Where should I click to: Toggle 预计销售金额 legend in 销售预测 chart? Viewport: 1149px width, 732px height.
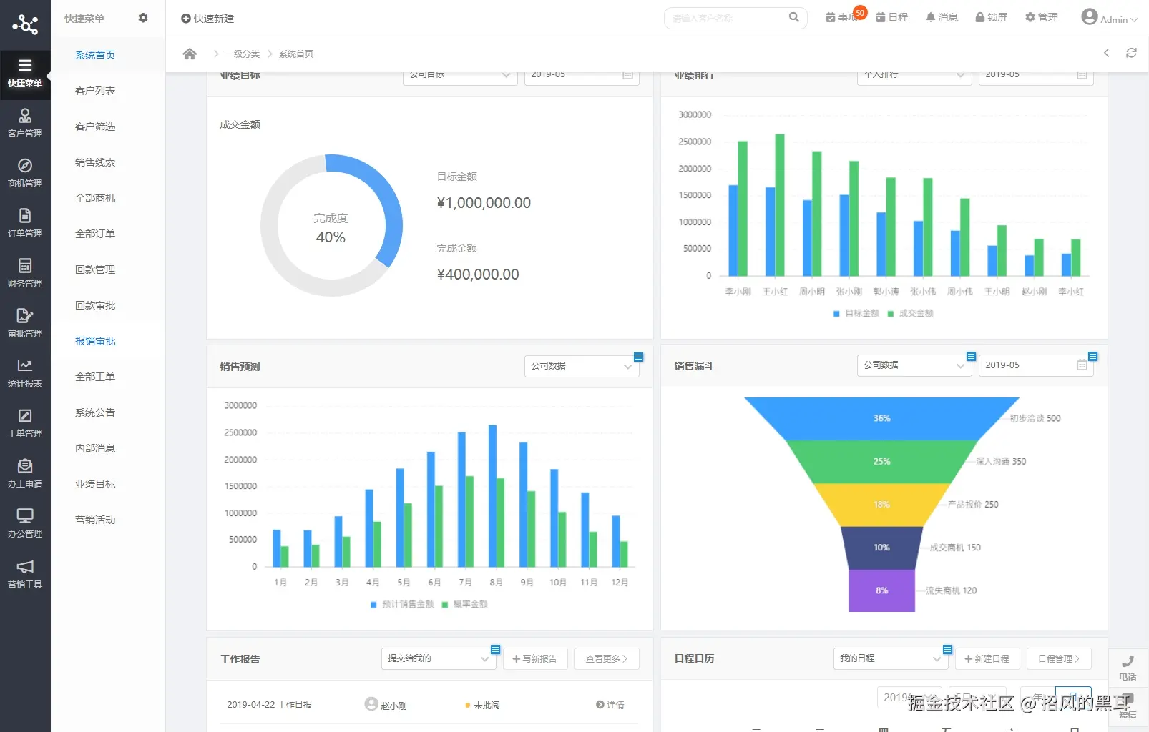[402, 605]
